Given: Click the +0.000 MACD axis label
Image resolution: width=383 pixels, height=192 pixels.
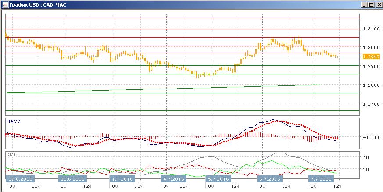Looking at the screenshot, I should pyautogui.click(x=369, y=137).
